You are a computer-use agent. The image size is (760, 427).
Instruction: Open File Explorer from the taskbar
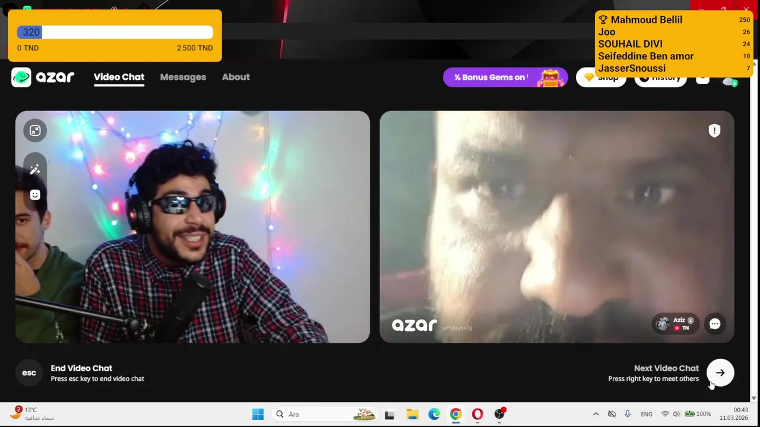412,414
